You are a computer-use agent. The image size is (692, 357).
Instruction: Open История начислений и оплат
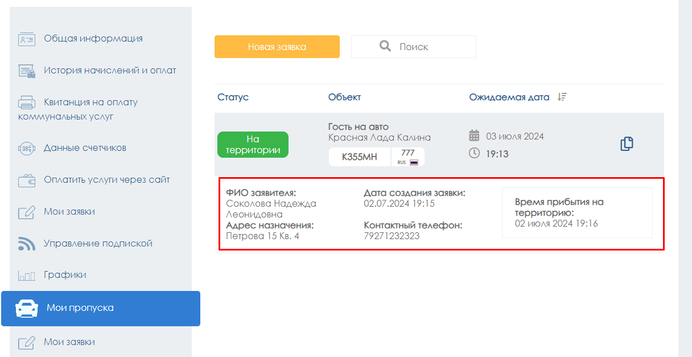point(110,71)
